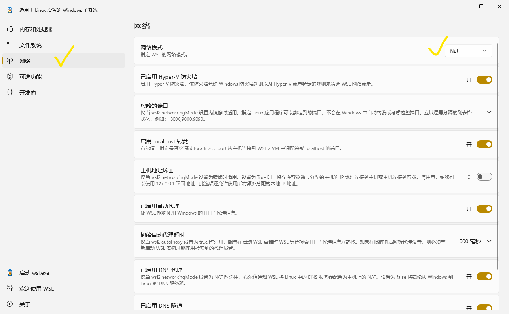Switch to the 内存和处理器 section
This screenshot has height=314, width=509.
pos(36,29)
